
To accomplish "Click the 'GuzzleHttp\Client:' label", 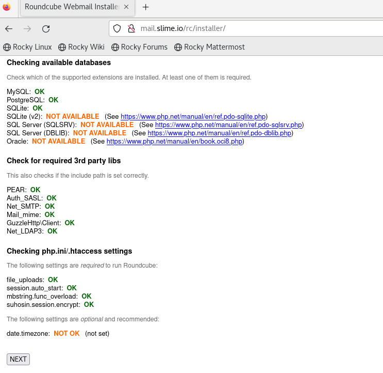I will pos(34,223).
